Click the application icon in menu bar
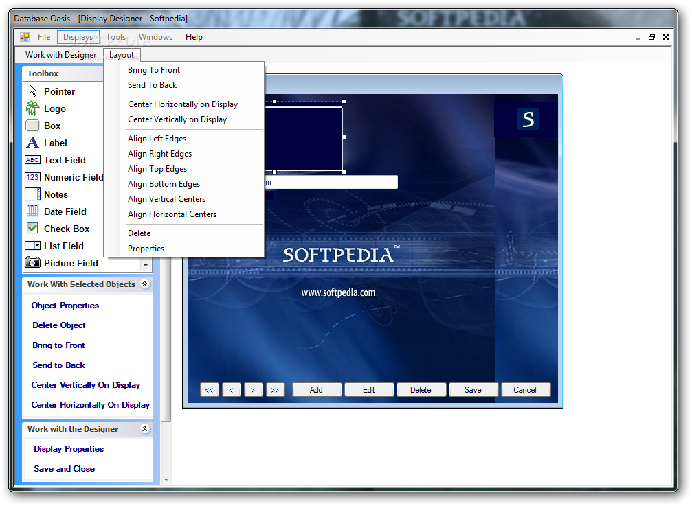 (25, 37)
